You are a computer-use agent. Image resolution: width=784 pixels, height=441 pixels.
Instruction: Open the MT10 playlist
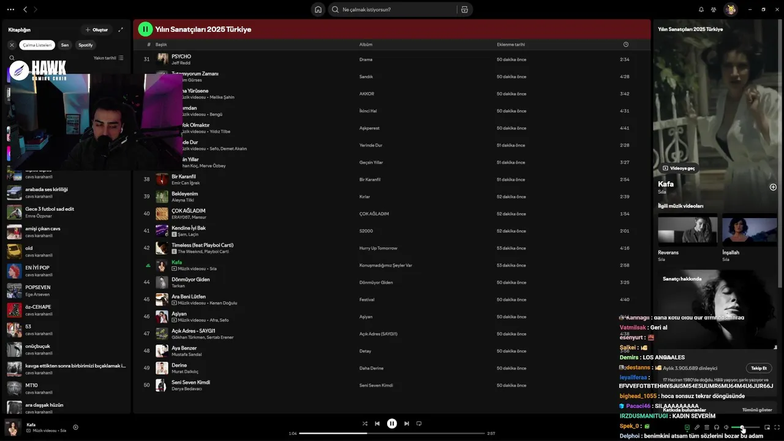(x=66, y=389)
